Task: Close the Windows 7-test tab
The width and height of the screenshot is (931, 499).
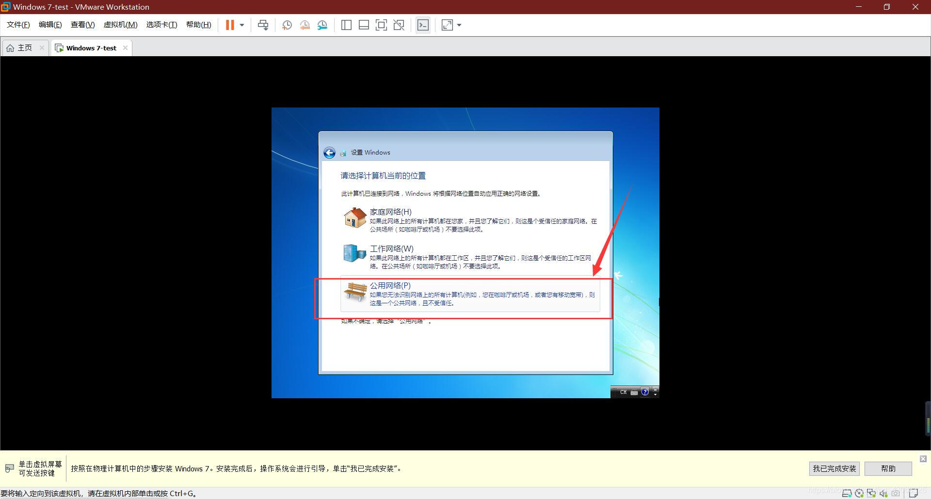Action: [125, 47]
